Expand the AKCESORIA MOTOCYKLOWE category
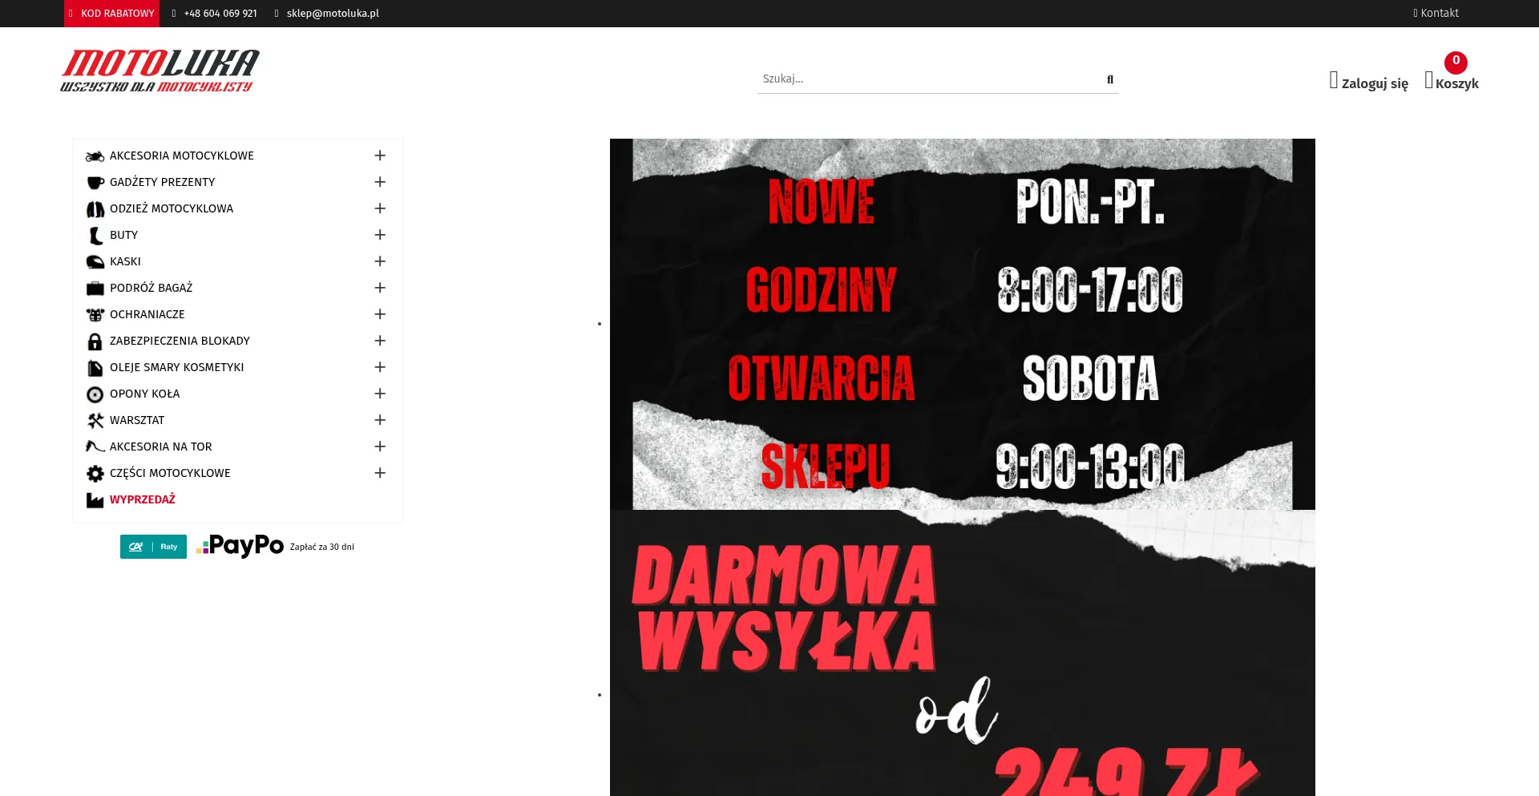This screenshot has height=796, width=1539. pos(380,156)
